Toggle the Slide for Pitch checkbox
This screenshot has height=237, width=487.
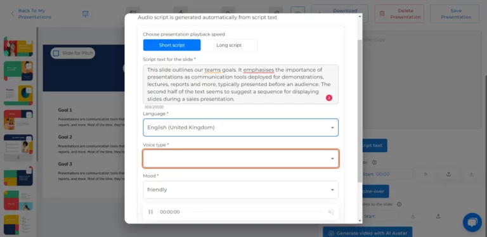56,53
